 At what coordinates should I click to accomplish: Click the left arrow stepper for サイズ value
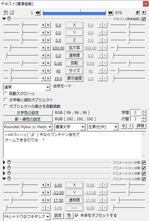(x=43, y=71)
